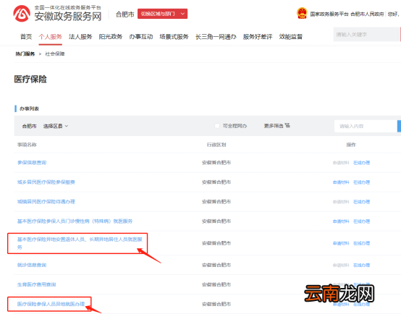Open the 生育医疗费用查询 service link
Screen dimensions: 401x314
(x=37, y=284)
